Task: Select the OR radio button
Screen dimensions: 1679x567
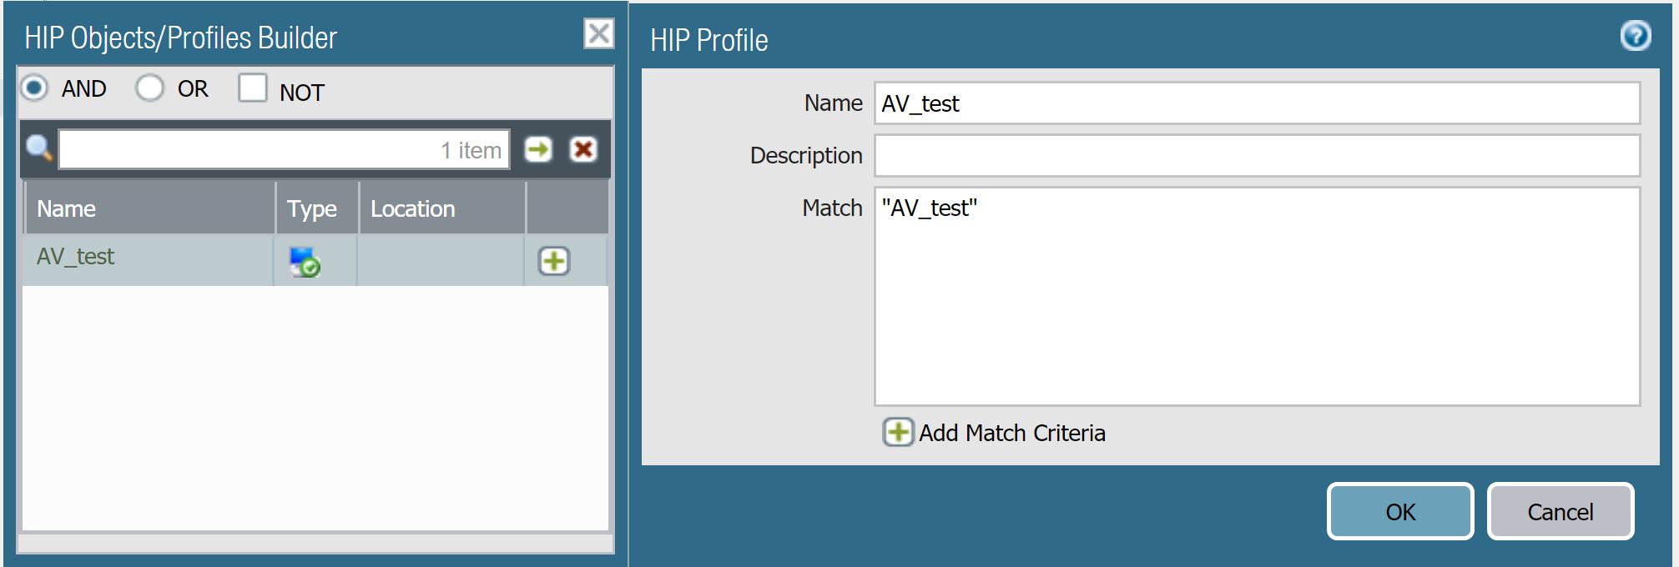Action: tap(150, 88)
